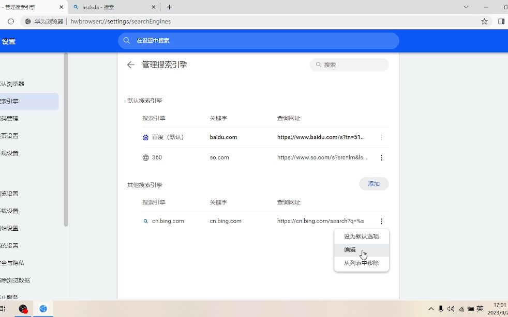Click the Wi-Fi icon in the system tray
Screen dimensions: 508x317
pyautogui.click(x=461, y=308)
